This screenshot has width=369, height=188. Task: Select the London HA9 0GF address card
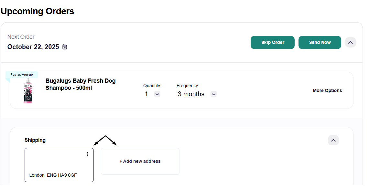click(x=59, y=165)
